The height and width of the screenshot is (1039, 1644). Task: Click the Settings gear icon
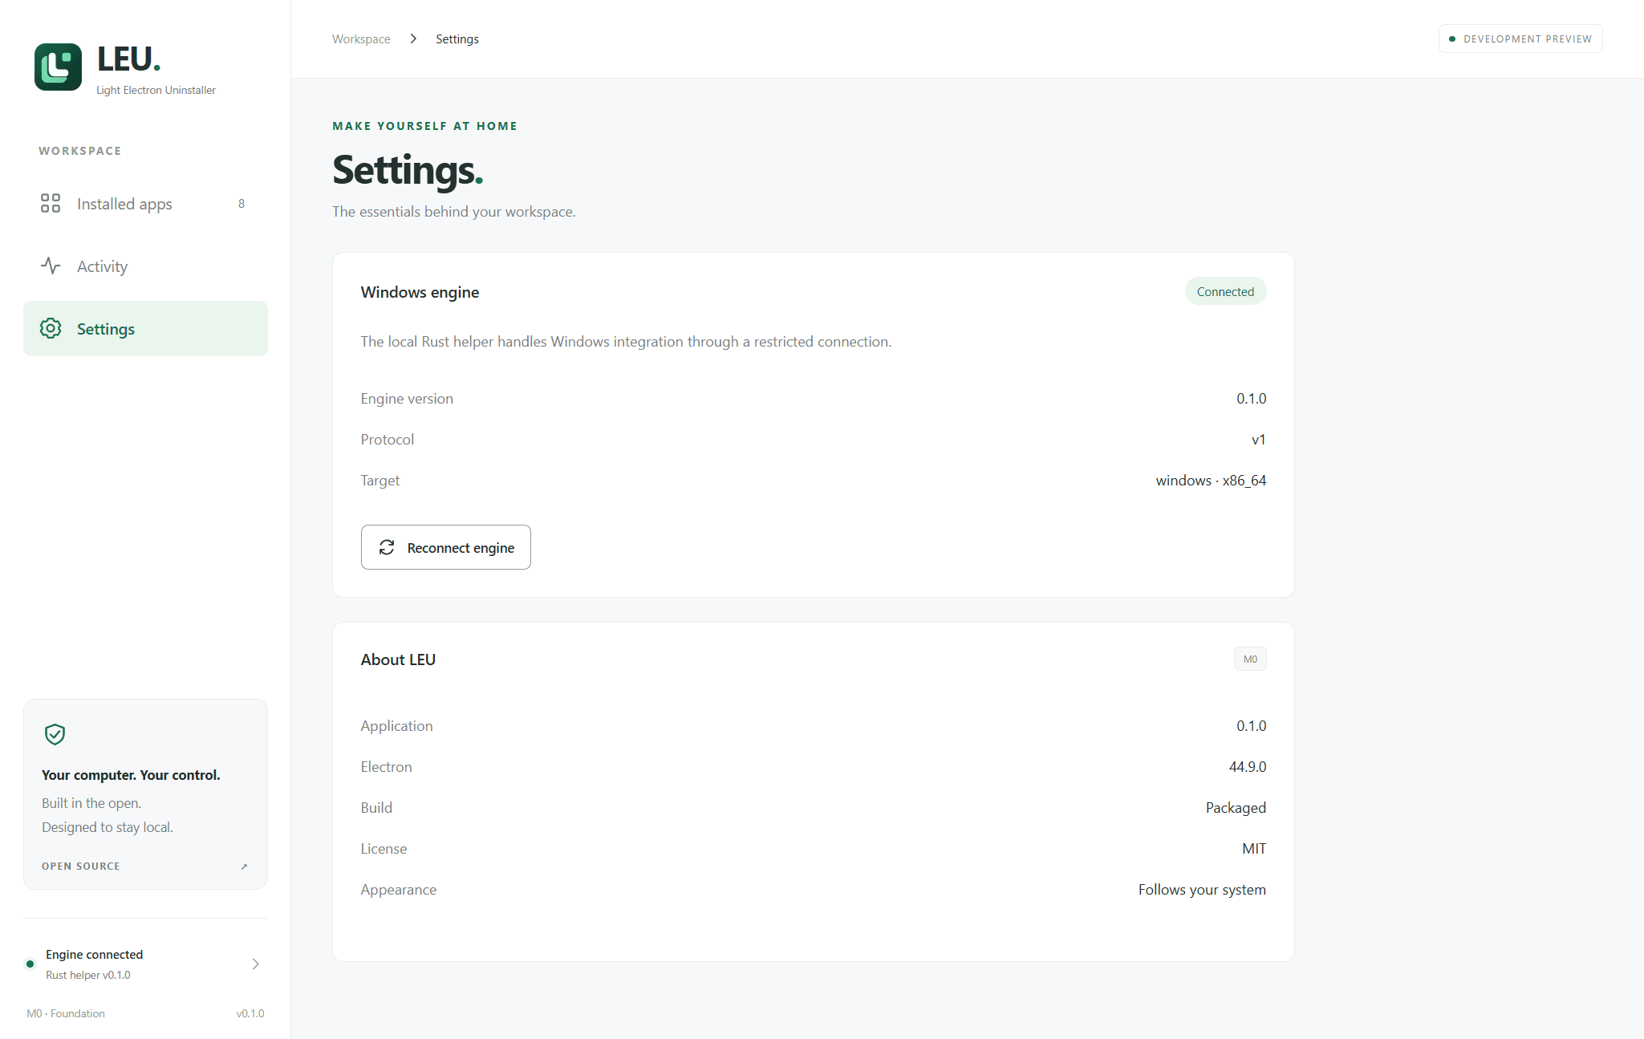[51, 328]
